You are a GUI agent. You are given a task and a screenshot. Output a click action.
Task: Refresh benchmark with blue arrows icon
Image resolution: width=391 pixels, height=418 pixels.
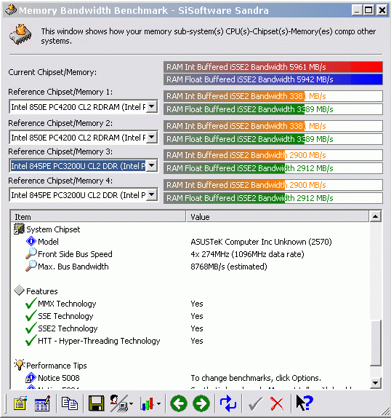(228, 403)
